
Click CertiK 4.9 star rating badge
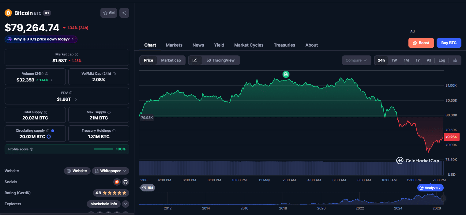(x=111, y=193)
